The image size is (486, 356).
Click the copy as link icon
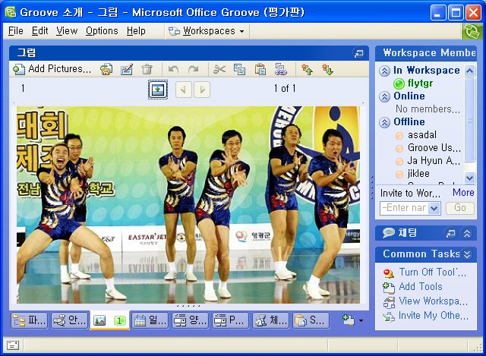pyautogui.click(x=280, y=69)
